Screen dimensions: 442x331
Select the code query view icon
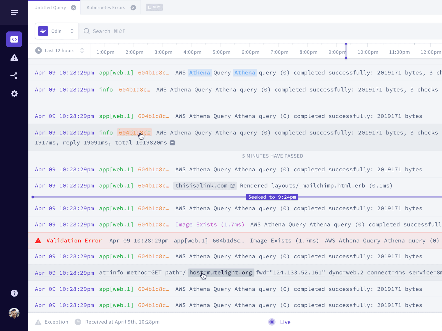pyautogui.click(x=14, y=39)
